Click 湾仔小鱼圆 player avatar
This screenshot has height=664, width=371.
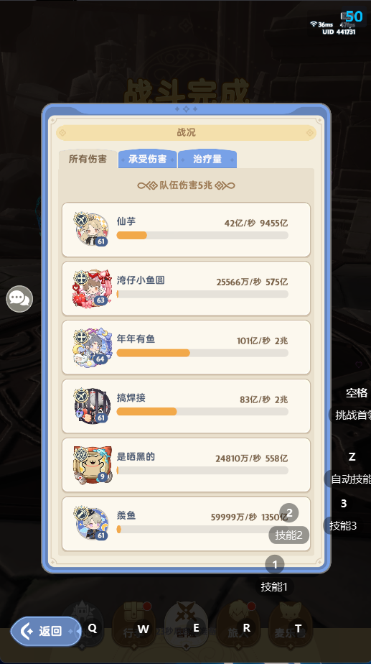click(x=92, y=288)
